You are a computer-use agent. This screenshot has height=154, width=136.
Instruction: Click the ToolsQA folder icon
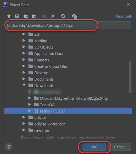pyautogui.click(x=36, y=104)
